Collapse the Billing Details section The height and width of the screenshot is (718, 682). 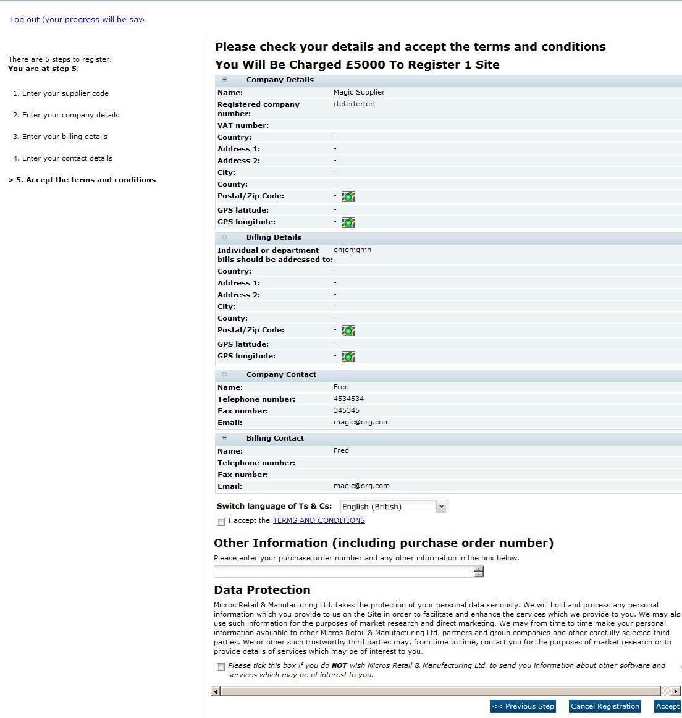point(224,237)
